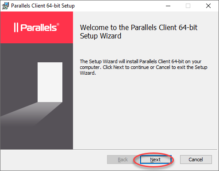
Task: Click the white doorway illustration
Action: [x=50, y=82]
